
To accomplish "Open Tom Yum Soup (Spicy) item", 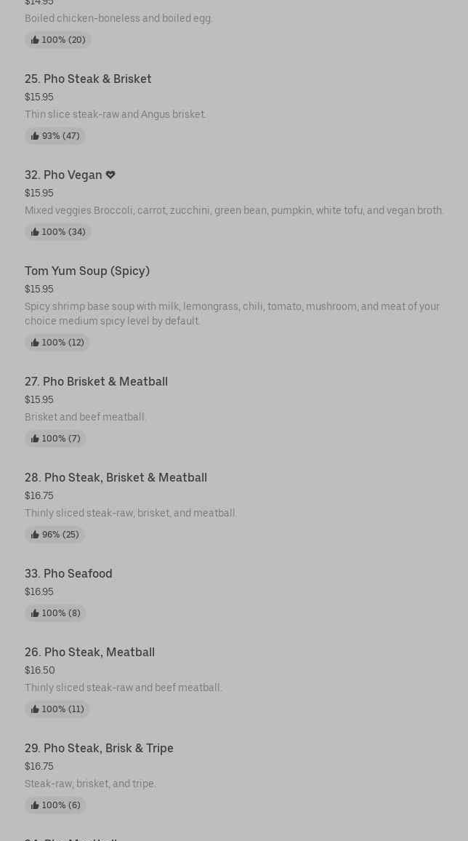I will pyautogui.click(x=87, y=271).
